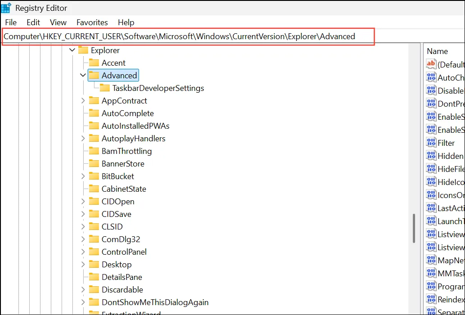Click the (Default) string value icon
Image resolution: width=465 pixels, height=315 pixels.
point(431,64)
